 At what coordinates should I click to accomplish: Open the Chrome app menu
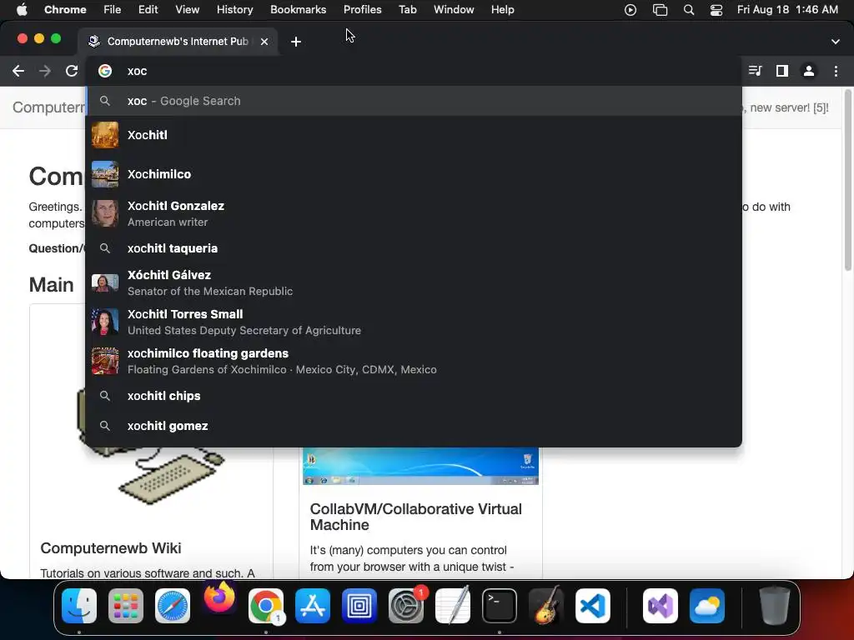point(65,10)
